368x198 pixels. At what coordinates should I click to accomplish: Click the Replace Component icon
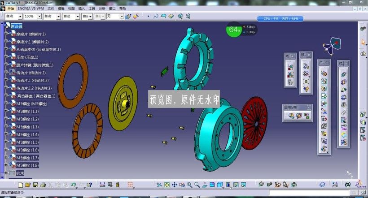(324, 111)
